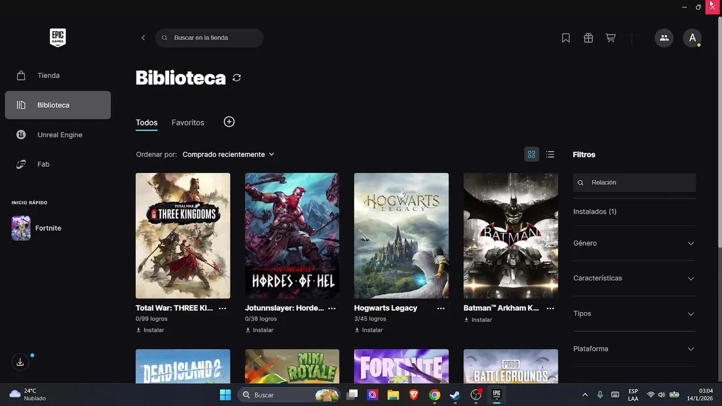Open the Comprado recientemente sort dropdown
The image size is (722, 406).
[228, 155]
